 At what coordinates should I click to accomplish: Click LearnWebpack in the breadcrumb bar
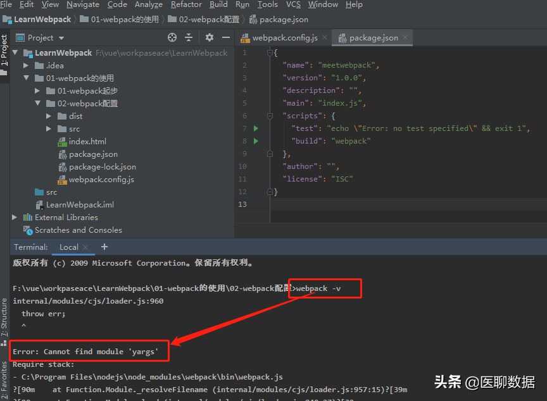coord(42,20)
